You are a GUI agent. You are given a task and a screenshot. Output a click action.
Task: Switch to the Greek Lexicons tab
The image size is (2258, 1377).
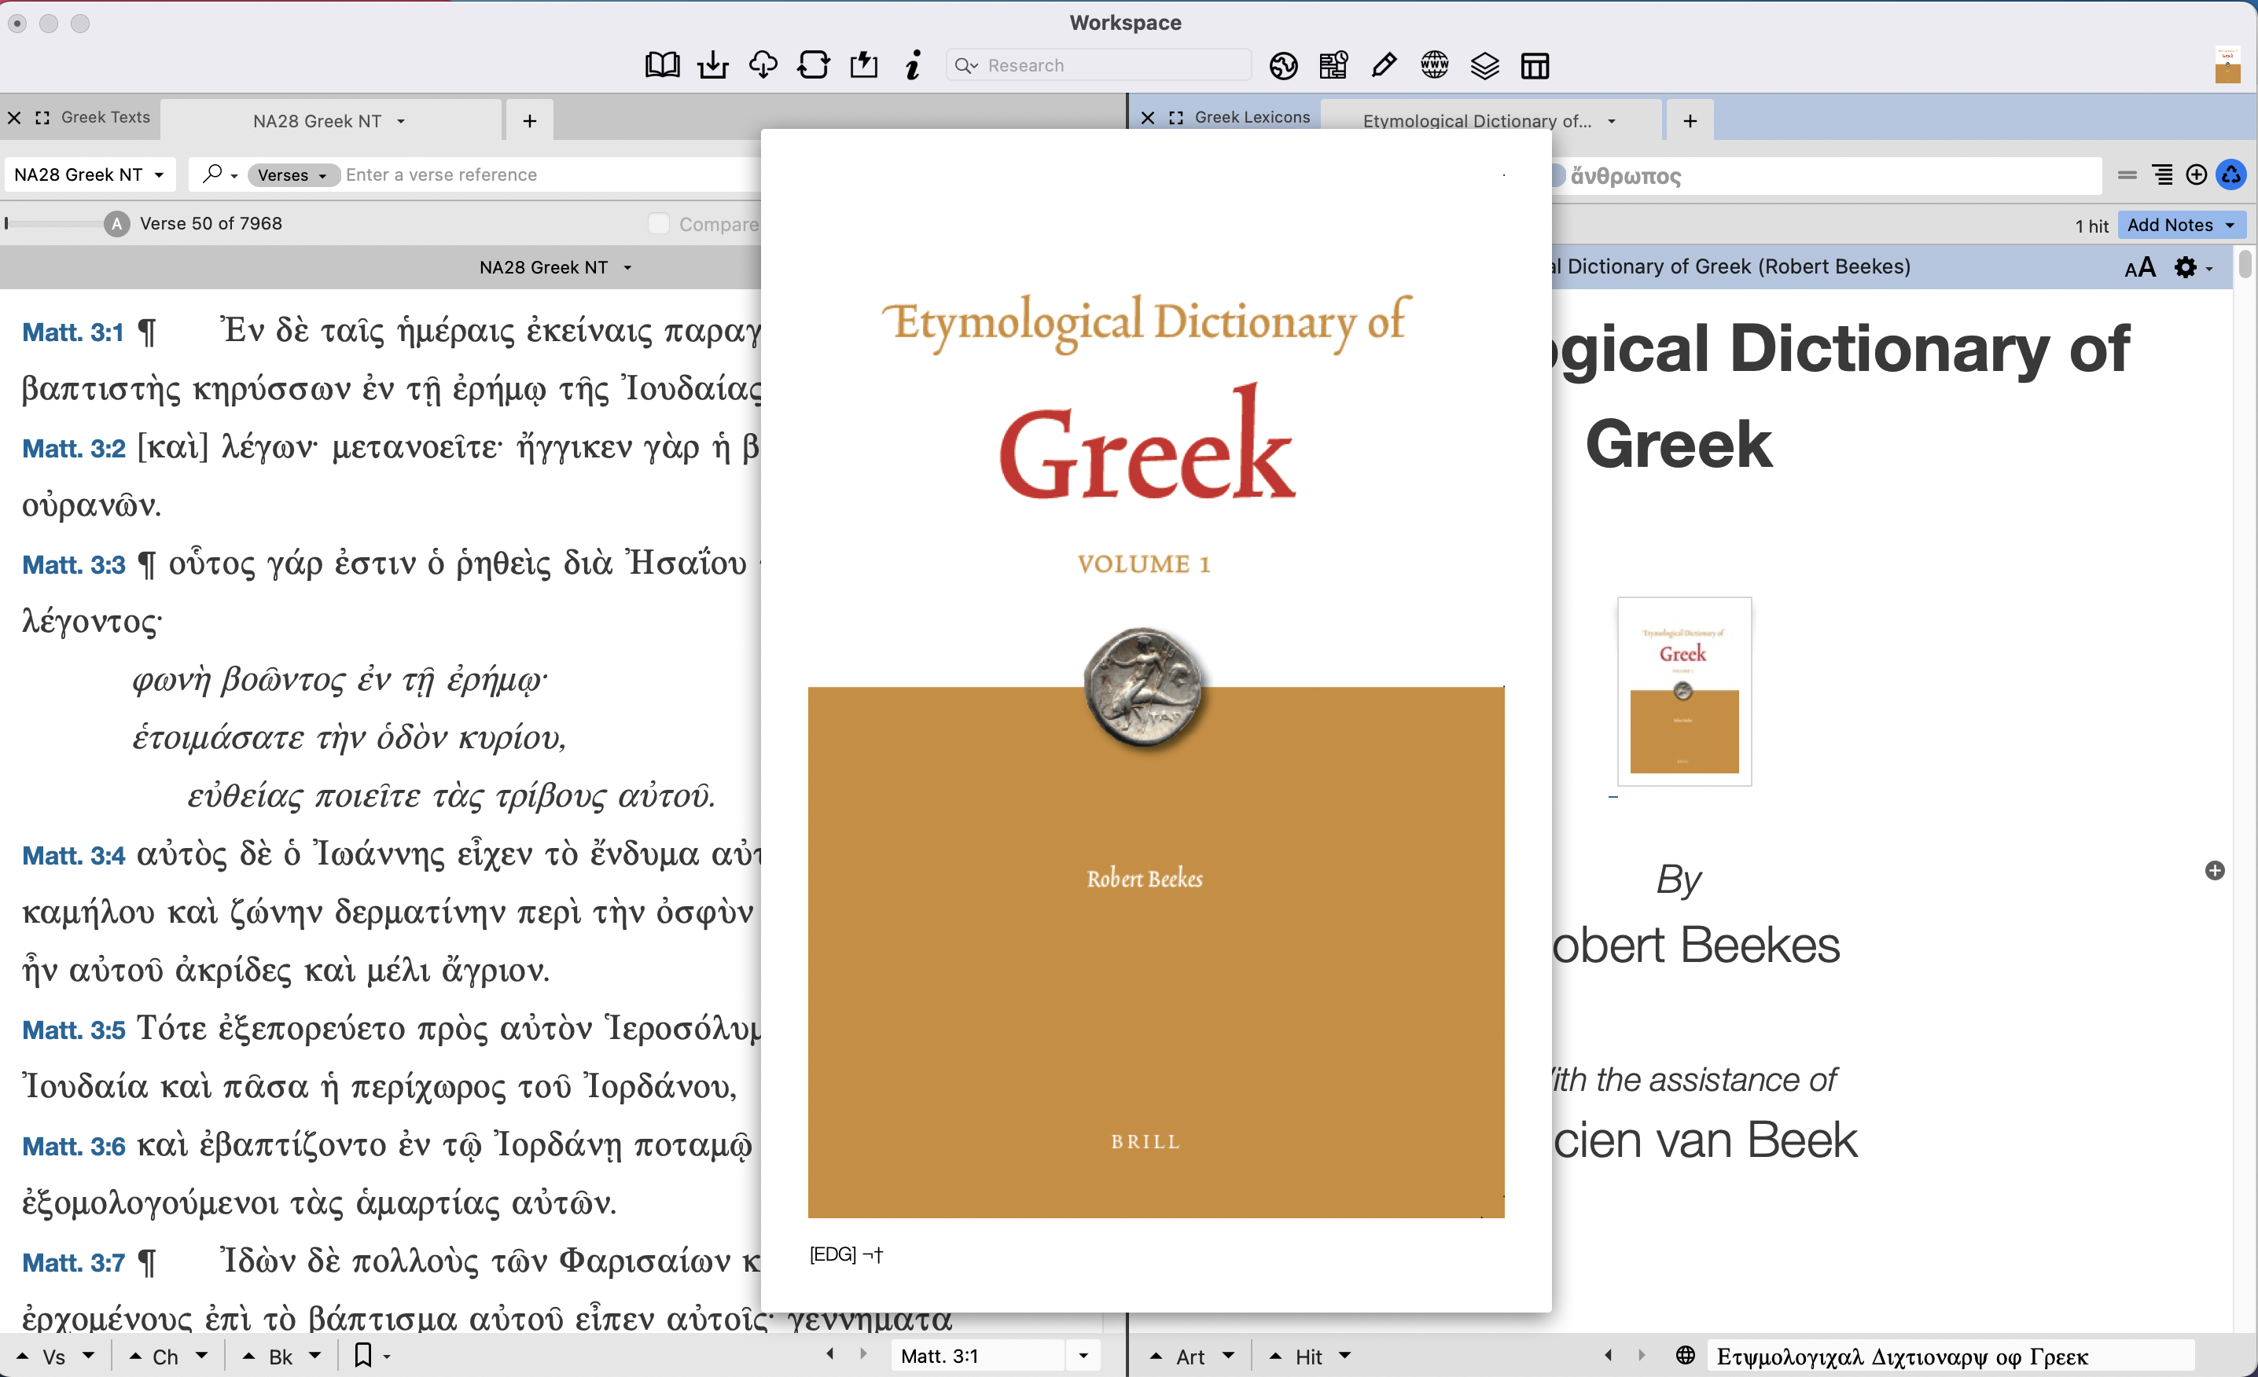pos(1252,117)
